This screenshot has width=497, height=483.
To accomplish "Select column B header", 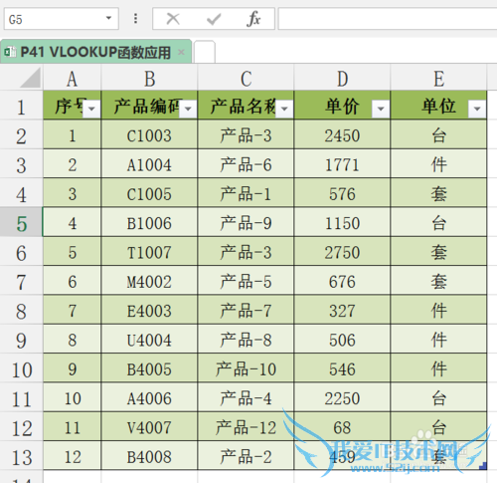I will pos(149,79).
